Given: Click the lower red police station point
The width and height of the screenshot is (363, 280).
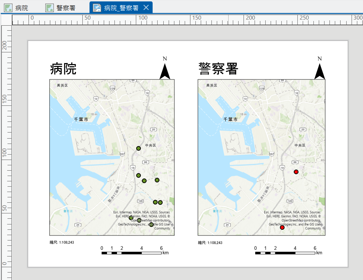Looking at the screenshot, I should click(x=282, y=228).
